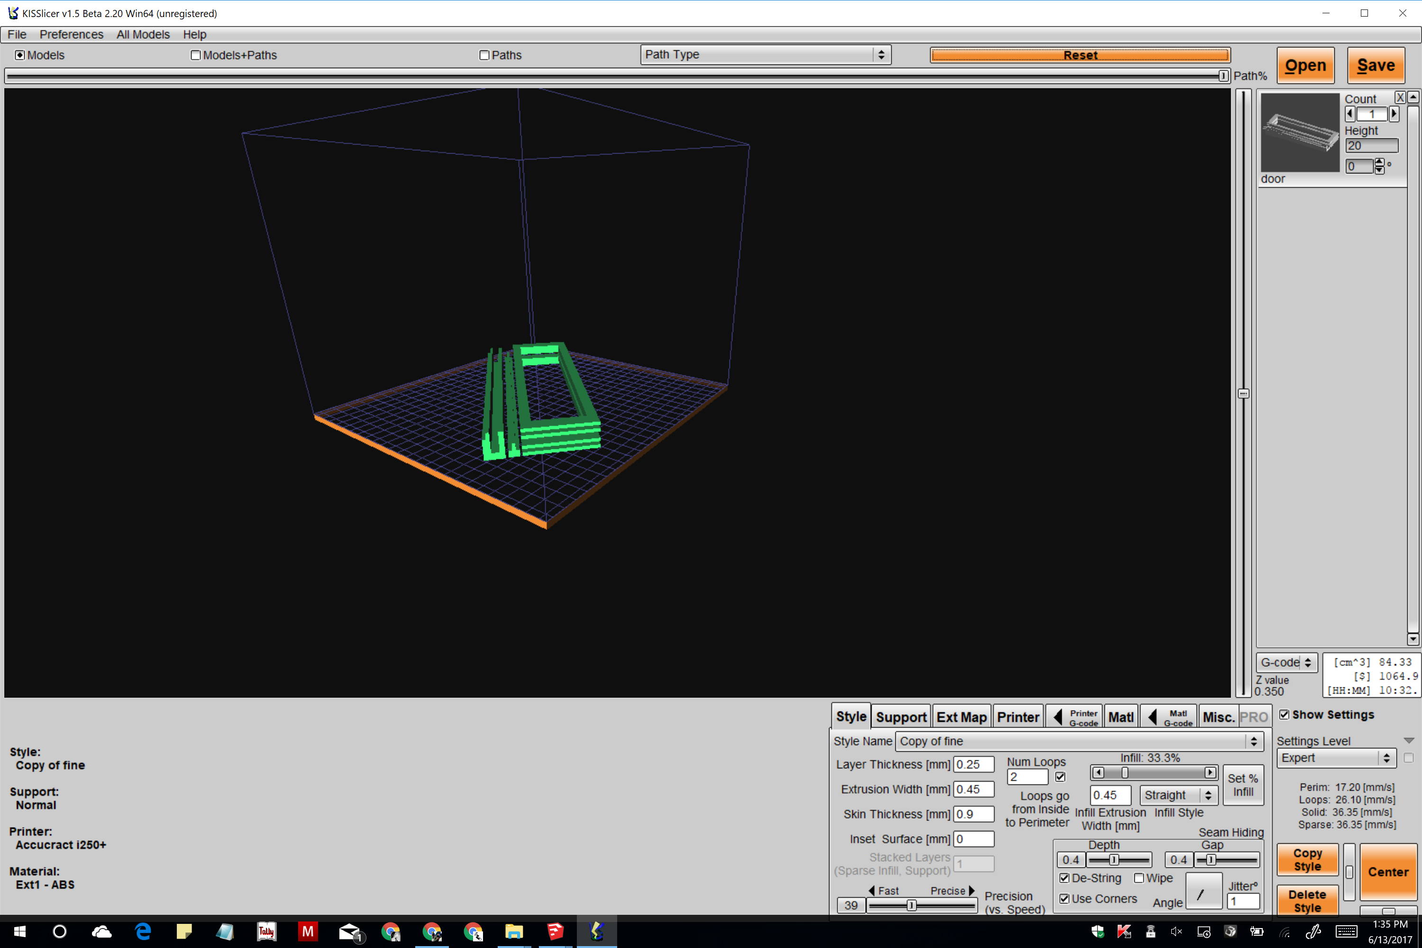
Task: Launch Microsoft Edge from taskbar
Action: pyautogui.click(x=143, y=932)
